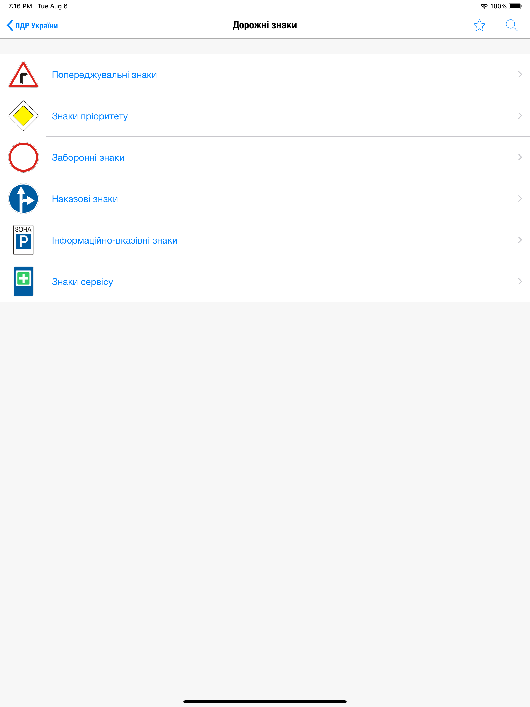Open Заборонні знаки category
The height and width of the screenshot is (707, 530).
pyautogui.click(x=265, y=157)
